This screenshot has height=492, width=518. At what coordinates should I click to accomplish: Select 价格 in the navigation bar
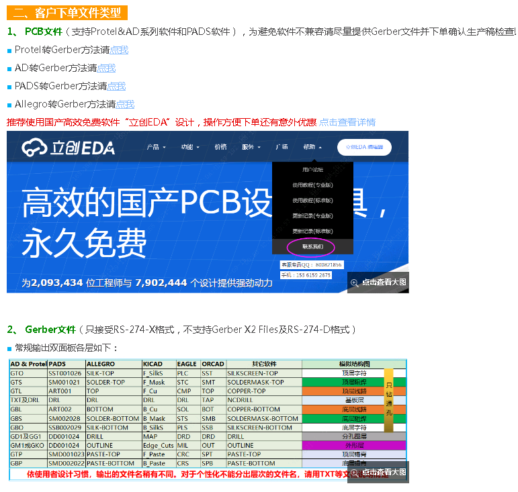pyautogui.click(x=220, y=147)
